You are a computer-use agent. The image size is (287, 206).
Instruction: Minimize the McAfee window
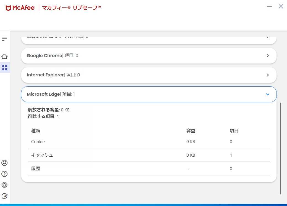[270, 7]
